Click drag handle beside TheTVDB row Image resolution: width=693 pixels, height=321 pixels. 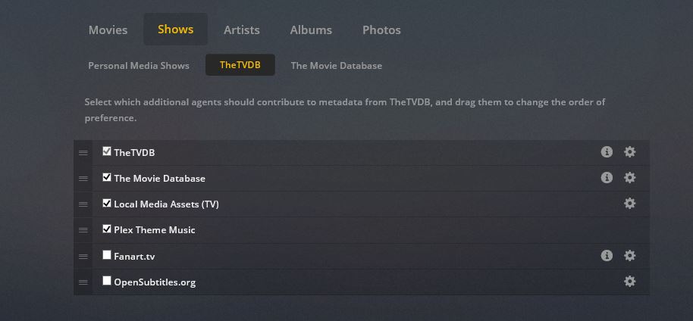pyautogui.click(x=83, y=153)
